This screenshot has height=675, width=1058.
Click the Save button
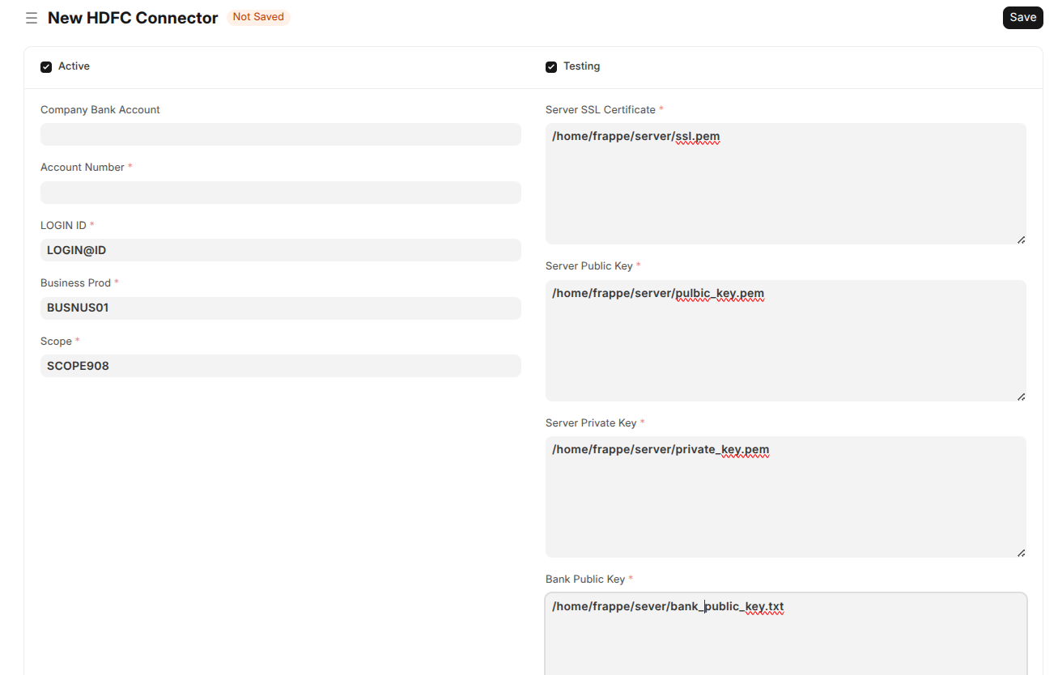coord(1022,18)
